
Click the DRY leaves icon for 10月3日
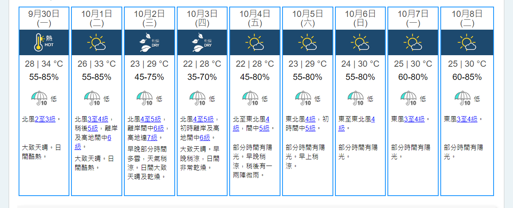click(x=202, y=42)
